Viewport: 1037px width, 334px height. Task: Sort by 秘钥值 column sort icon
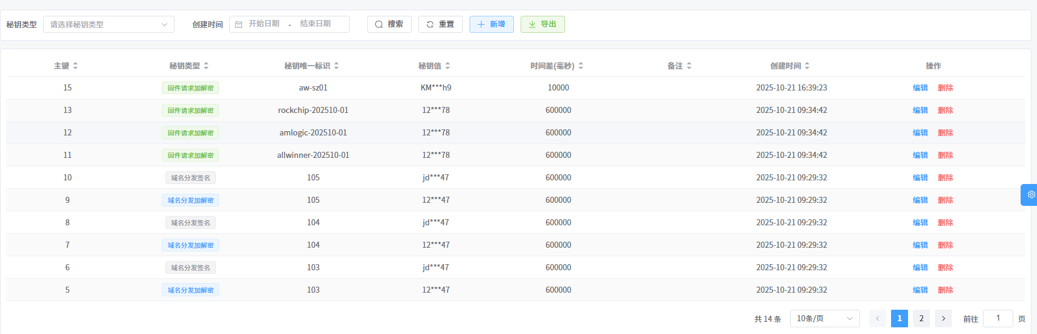tap(448, 66)
